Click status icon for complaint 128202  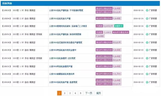tap(147, 26)
